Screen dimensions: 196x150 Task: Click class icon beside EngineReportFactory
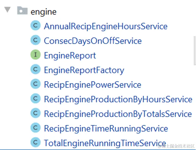click(36, 69)
